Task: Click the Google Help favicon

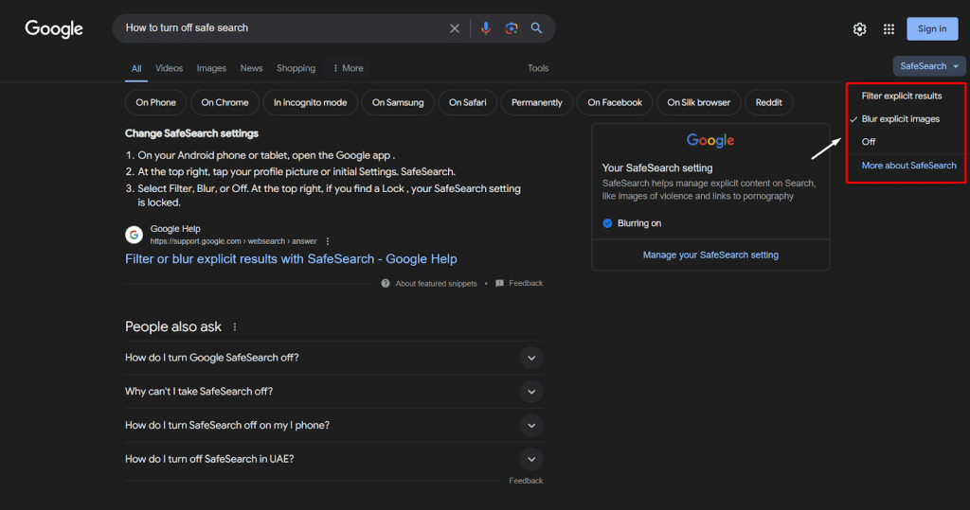Action: click(x=135, y=235)
